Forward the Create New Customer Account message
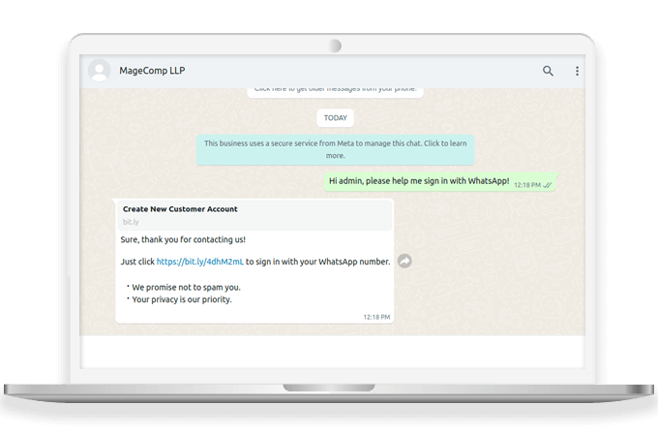 pyautogui.click(x=404, y=261)
